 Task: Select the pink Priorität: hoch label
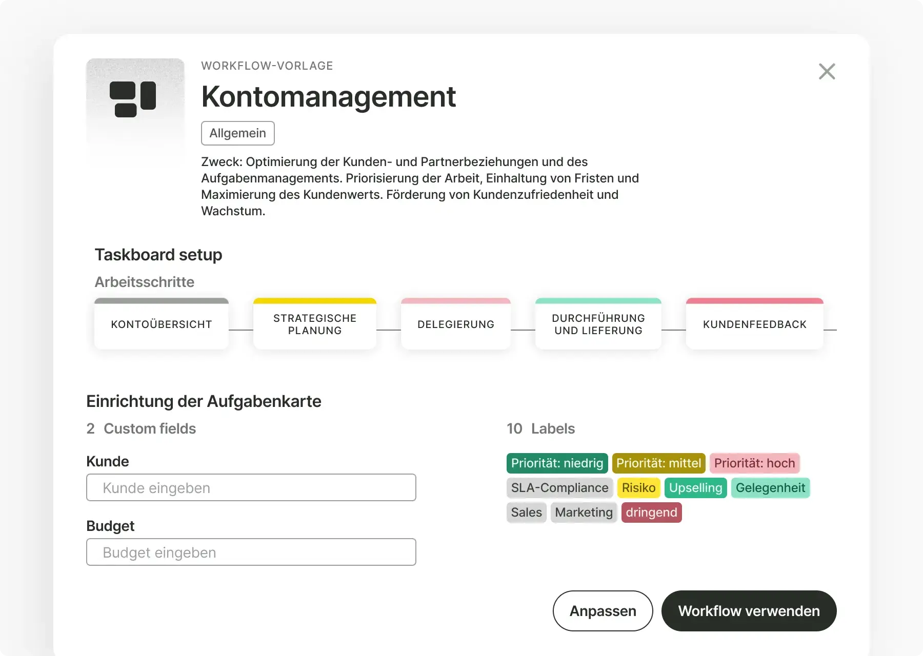754,463
